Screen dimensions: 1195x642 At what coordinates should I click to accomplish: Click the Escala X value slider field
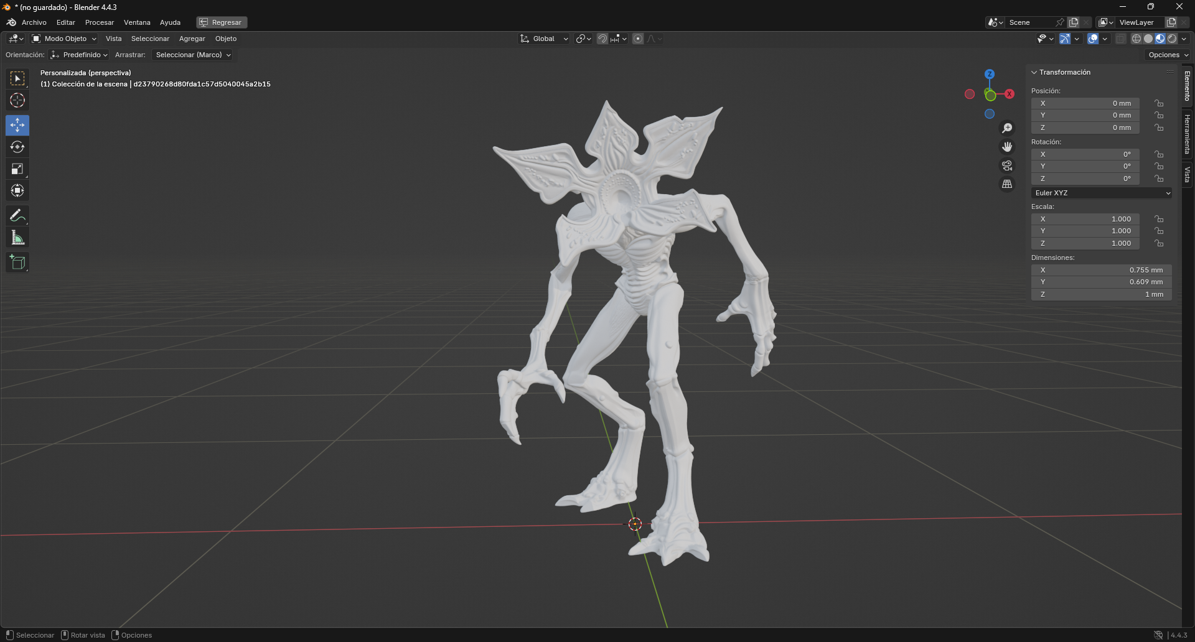coord(1085,219)
